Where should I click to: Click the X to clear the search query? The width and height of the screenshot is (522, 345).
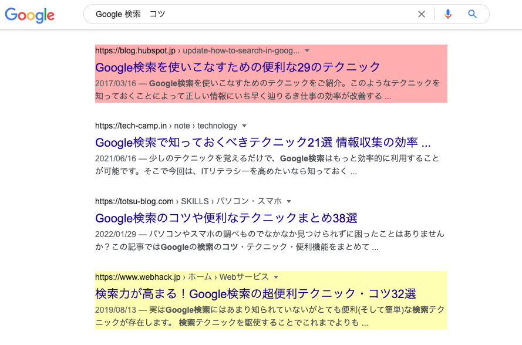point(422,14)
